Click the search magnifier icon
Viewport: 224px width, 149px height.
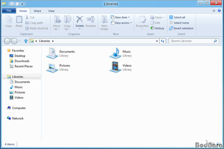tap(215, 41)
